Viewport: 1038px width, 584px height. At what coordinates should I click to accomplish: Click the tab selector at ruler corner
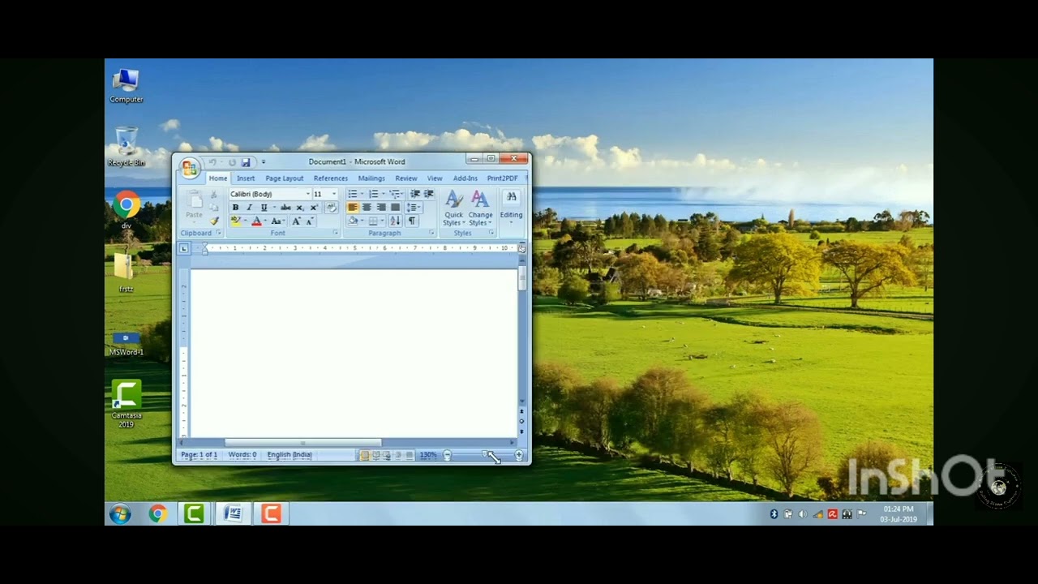[184, 248]
